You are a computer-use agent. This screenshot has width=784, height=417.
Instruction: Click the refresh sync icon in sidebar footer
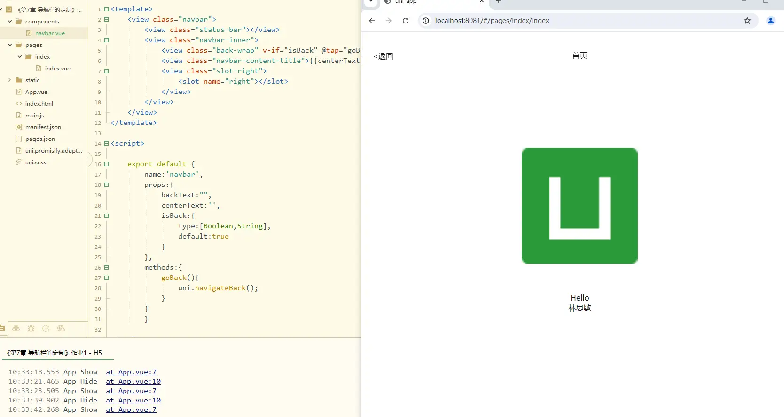[46, 328]
